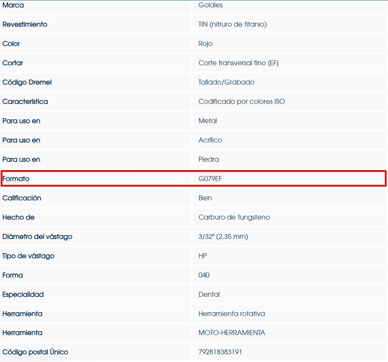This screenshot has height=362, width=388.
Task: Select the Código Dremel label
Action: 27,82
